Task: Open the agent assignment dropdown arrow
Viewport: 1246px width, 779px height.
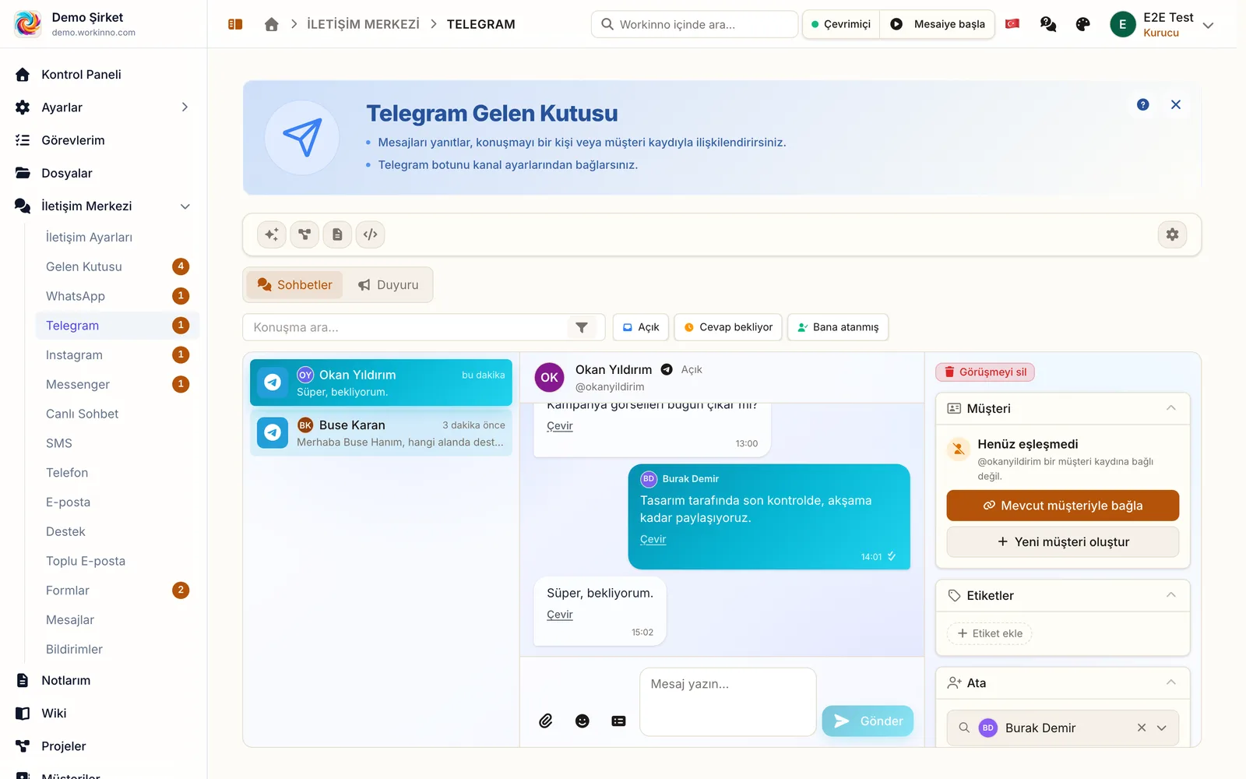Action: coord(1162,728)
